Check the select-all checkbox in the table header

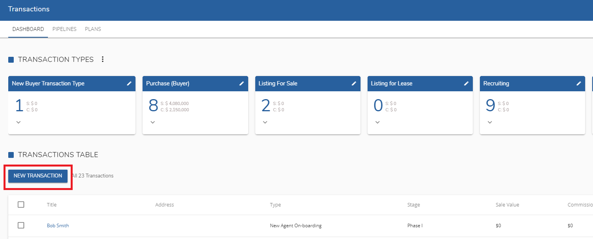point(21,204)
